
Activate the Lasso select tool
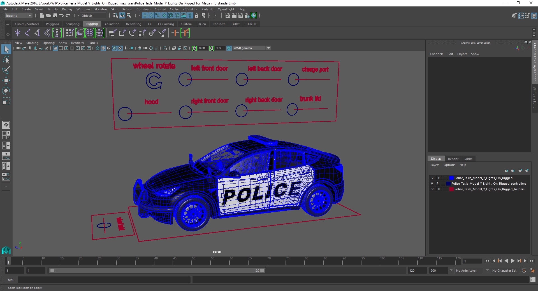click(6, 60)
